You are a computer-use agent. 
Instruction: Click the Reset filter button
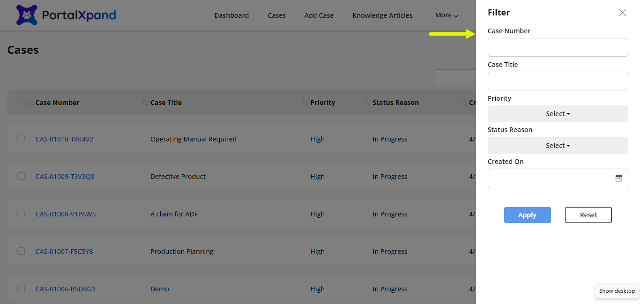click(588, 215)
